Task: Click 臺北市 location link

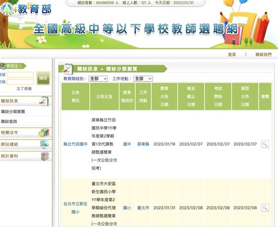Action: pyautogui.click(x=143, y=208)
